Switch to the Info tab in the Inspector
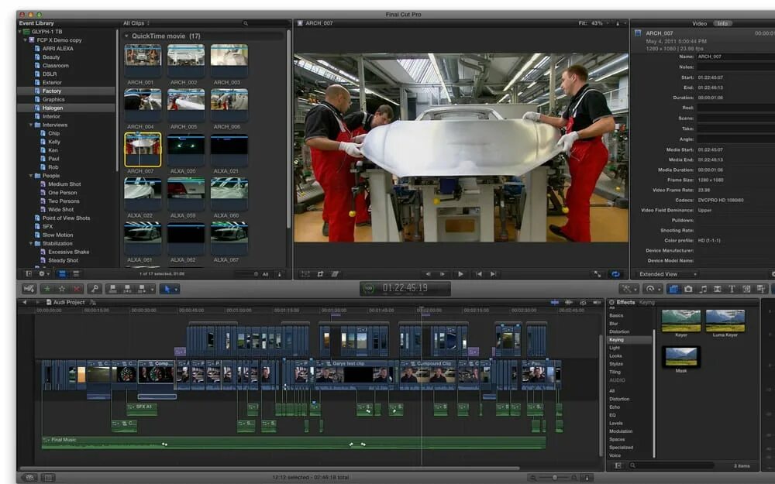The height and width of the screenshot is (484, 775). click(723, 23)
